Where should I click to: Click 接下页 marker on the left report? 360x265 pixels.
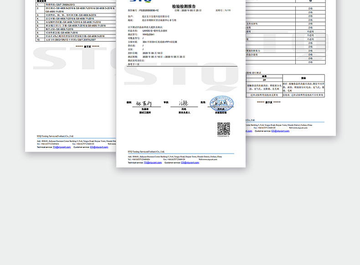point(87,47)
